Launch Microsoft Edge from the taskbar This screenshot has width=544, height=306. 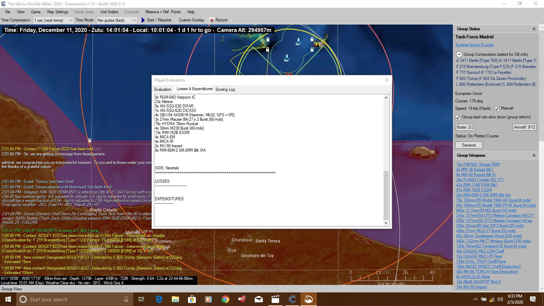tap(159, 299)
